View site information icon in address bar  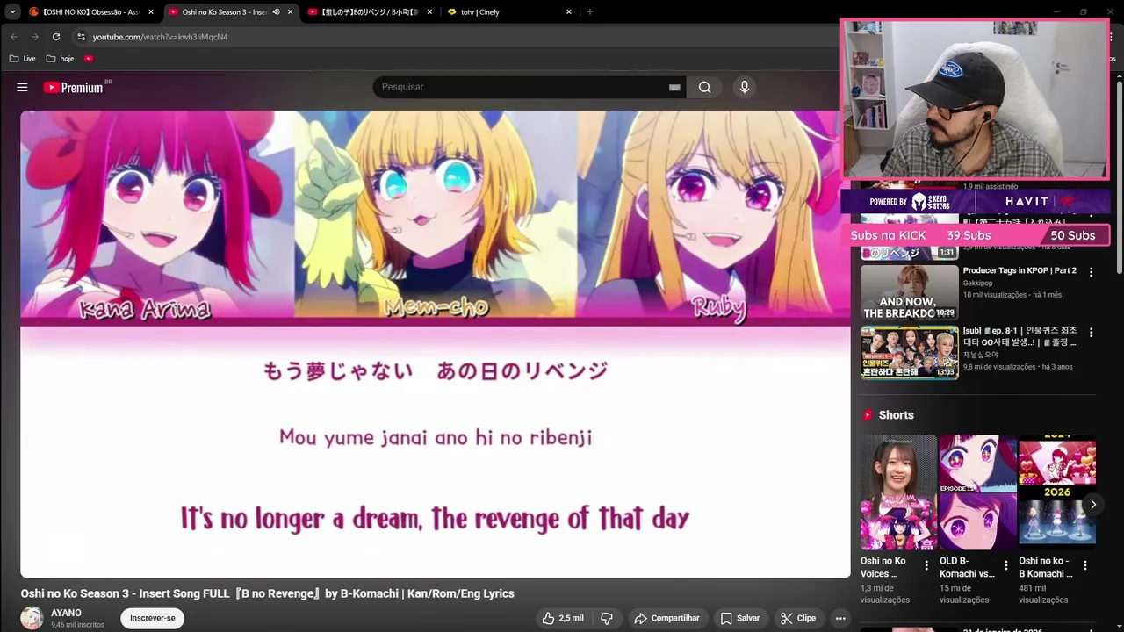tap(81, 37)
